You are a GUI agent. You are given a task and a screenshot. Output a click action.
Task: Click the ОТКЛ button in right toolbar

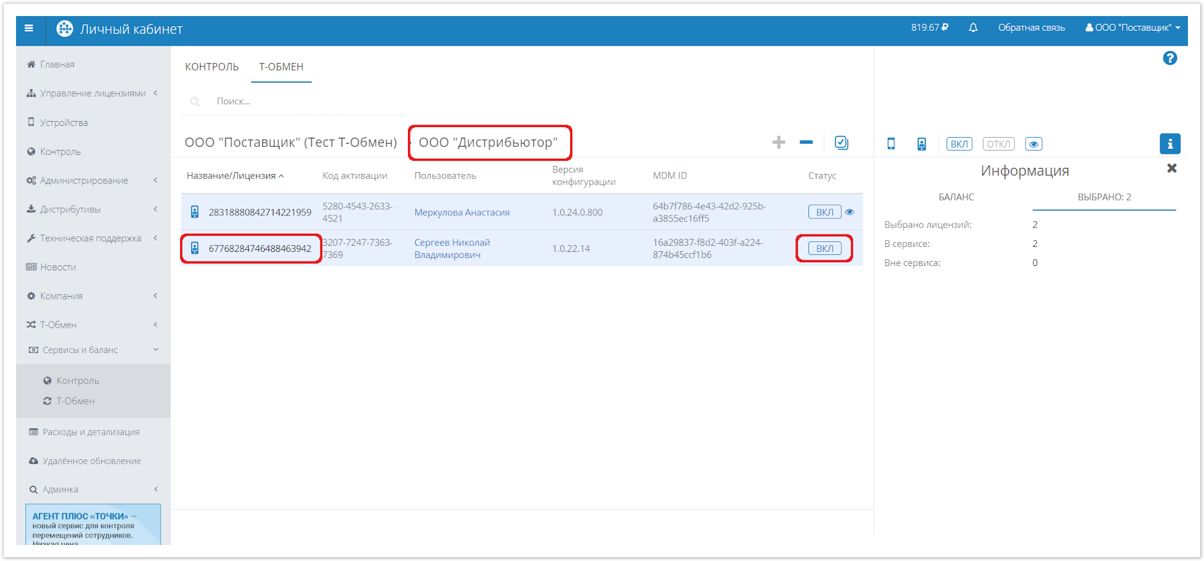pos(998,144)
